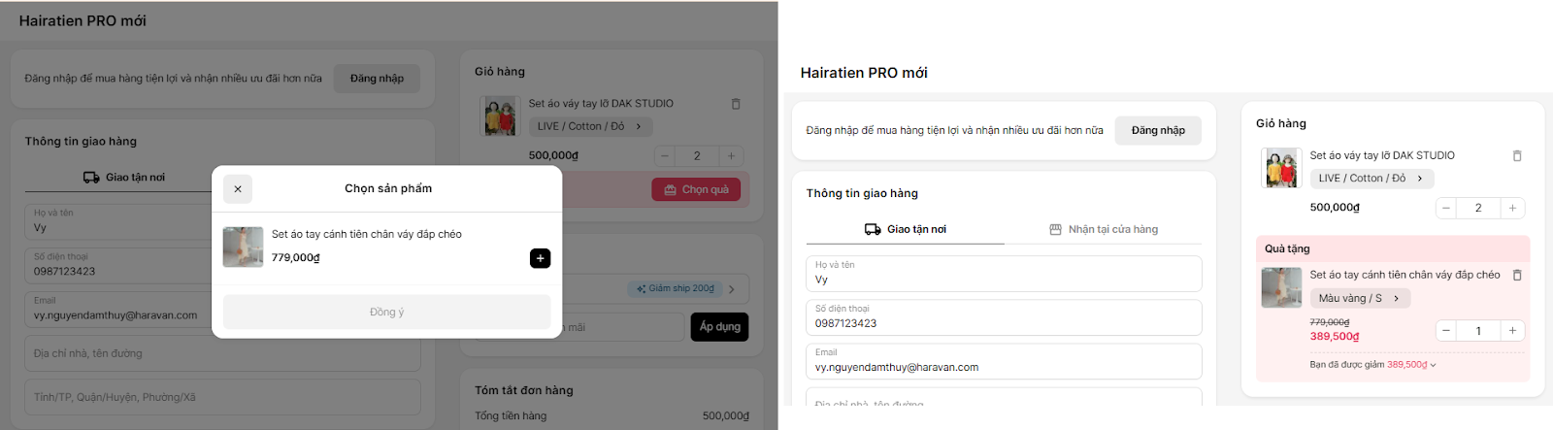Select Giao tận nơi tab beside Nhận tại cửa hàng
1553x430 pixels.
pos(906,230)
